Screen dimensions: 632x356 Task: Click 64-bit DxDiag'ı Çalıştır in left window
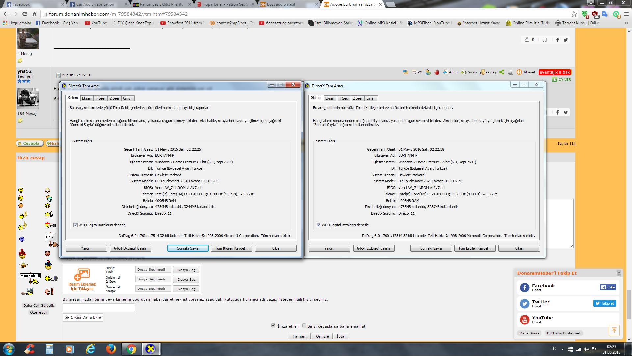131,248
